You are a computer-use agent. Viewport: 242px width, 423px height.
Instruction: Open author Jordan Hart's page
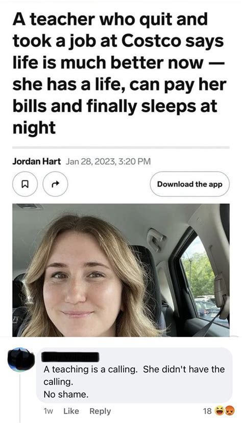[37, 161]
